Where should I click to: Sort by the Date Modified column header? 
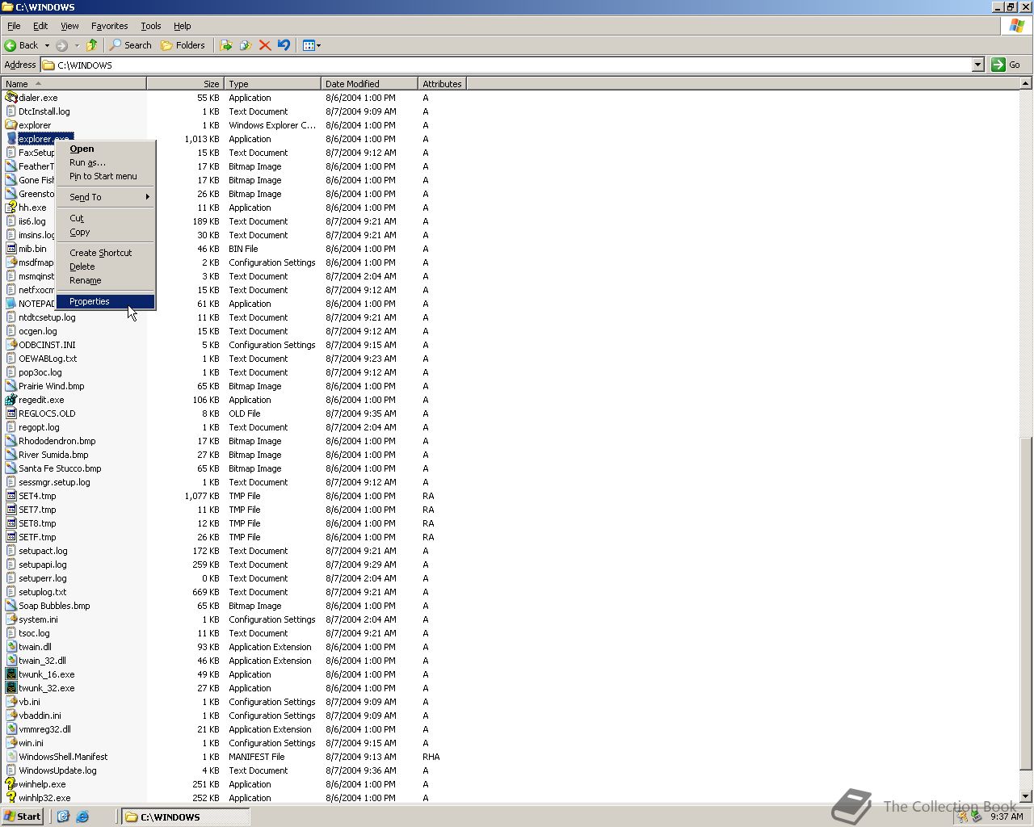coord(369,84)
